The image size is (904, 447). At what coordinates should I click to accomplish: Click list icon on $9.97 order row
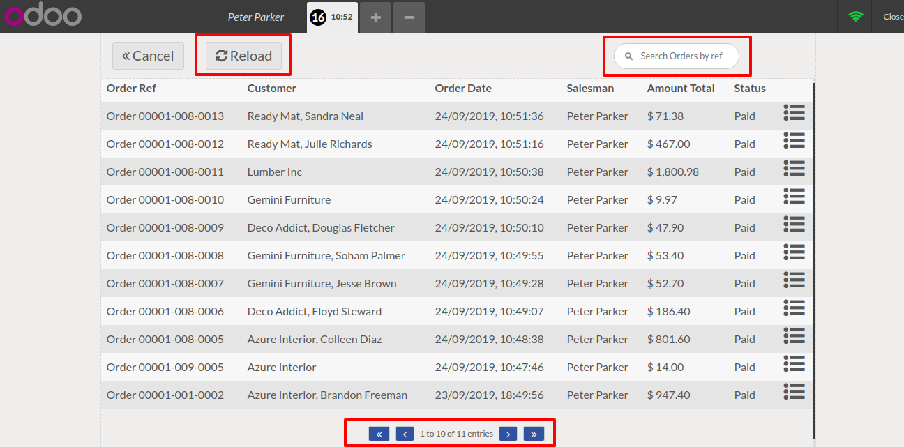coord(794,197)
